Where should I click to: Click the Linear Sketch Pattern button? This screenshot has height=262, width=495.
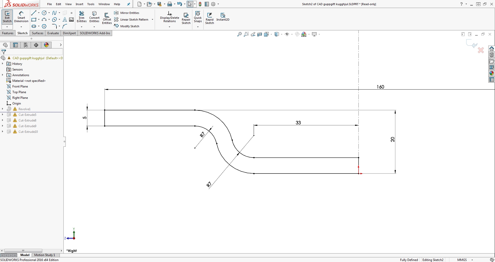click(x=131, y=20)
